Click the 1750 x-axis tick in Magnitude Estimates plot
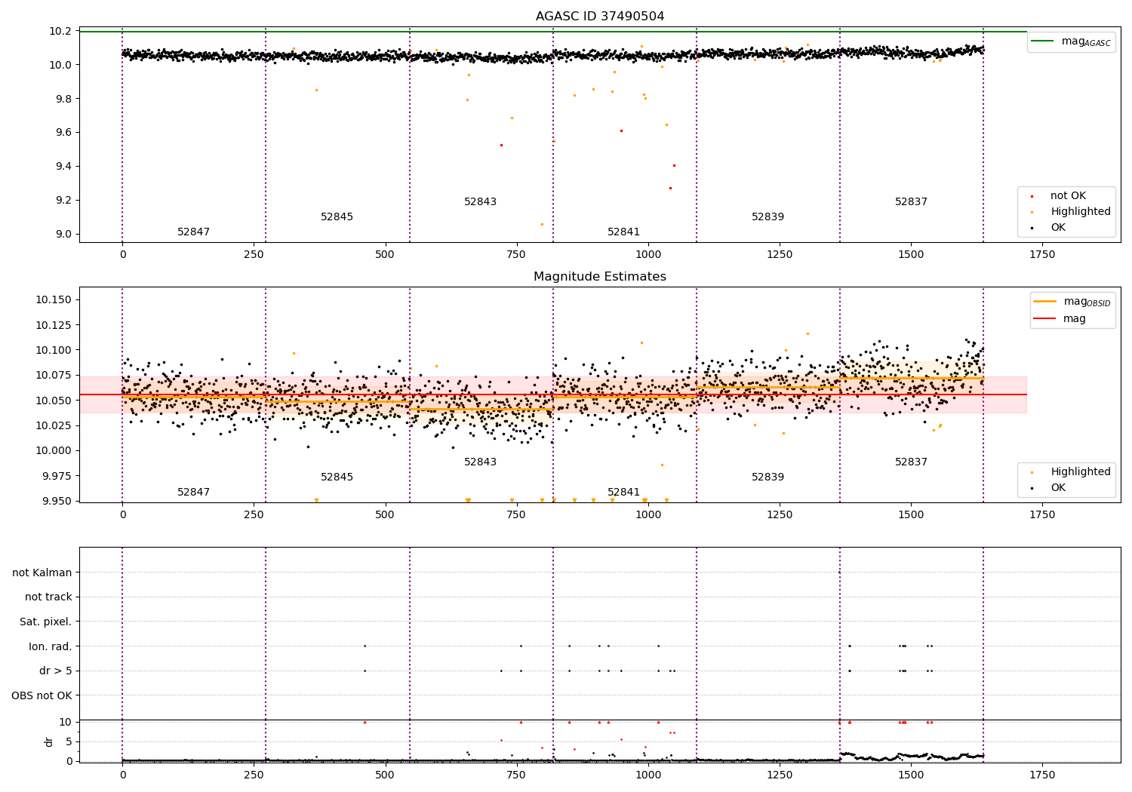Screen dimensions: 1132x792 click(x=1042, y=515)
